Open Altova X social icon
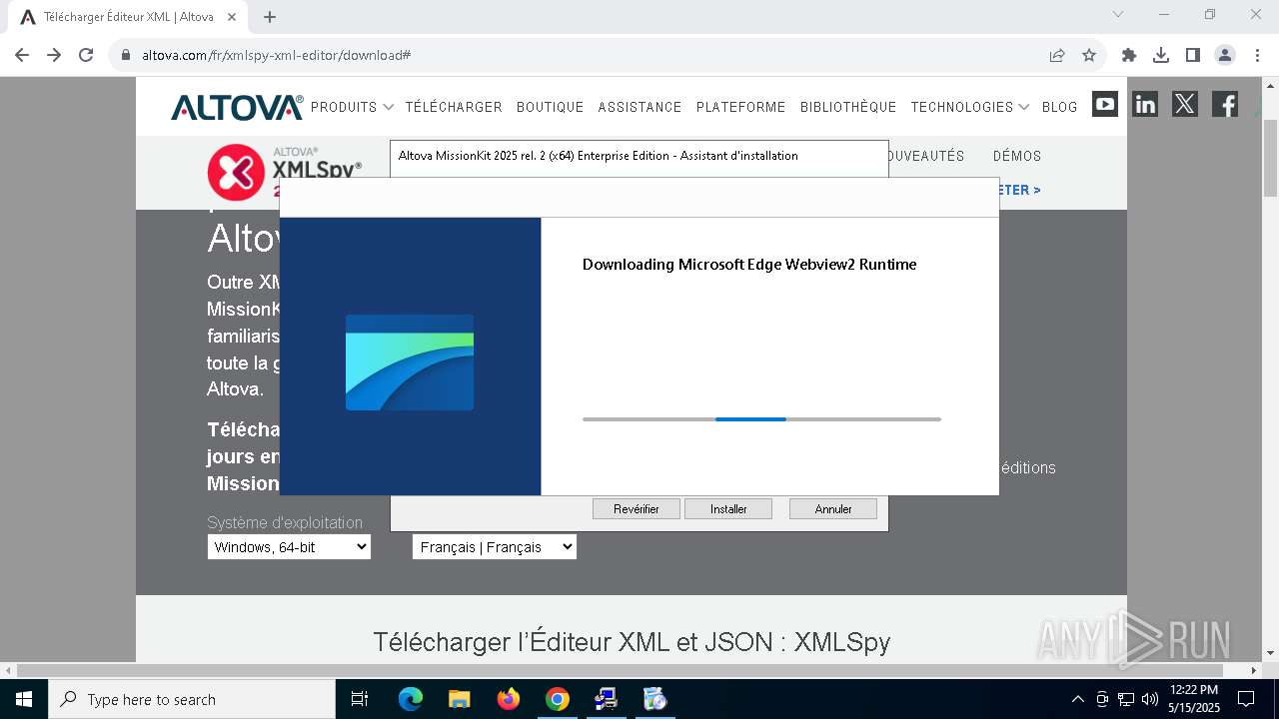The height and width of the screenshot is (719, 1279). pyautogui.click(x=1185, y=104)
